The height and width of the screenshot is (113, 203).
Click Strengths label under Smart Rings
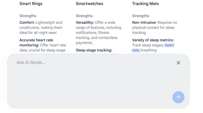[x=28, y=16]
